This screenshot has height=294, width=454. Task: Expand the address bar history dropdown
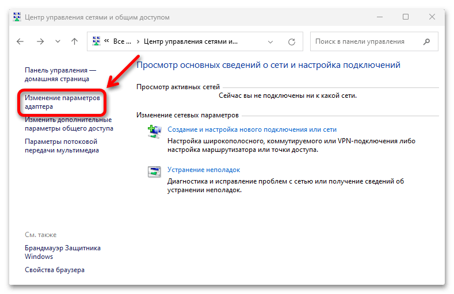click(x=270, y=42)
